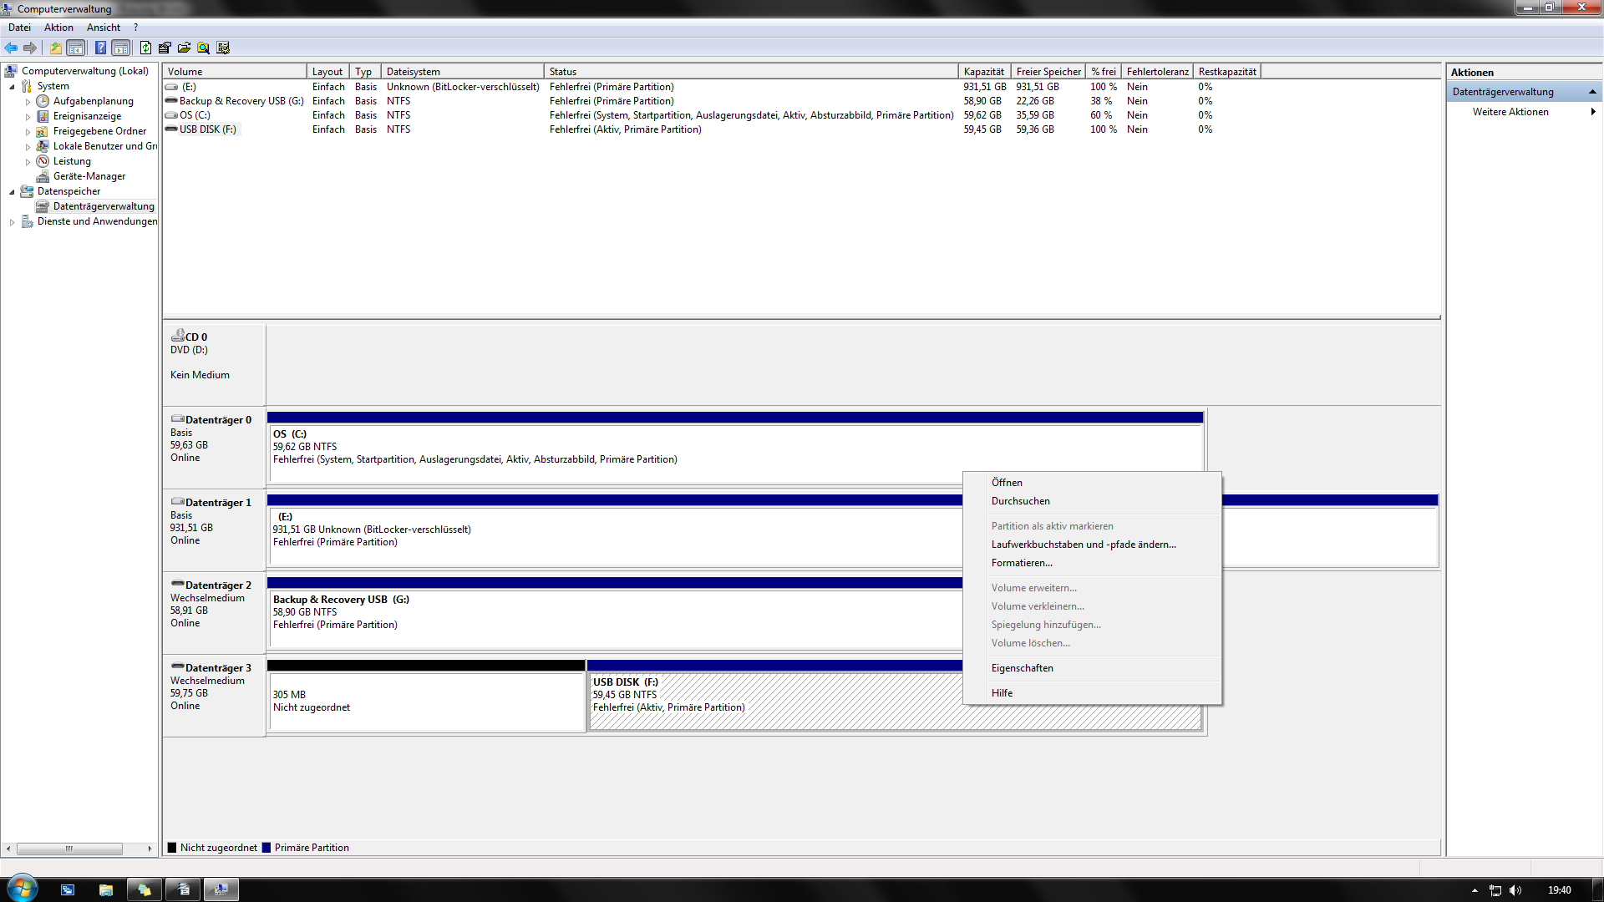Click the tree pane horizontal scrollbar
Viewport: 1604px width, 902px height.
70,849
